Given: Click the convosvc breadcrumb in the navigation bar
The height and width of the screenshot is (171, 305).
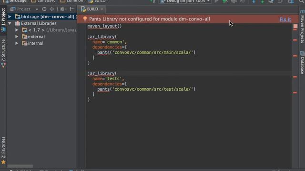Looking at the screenshot, I should click(x=43, y=1).
